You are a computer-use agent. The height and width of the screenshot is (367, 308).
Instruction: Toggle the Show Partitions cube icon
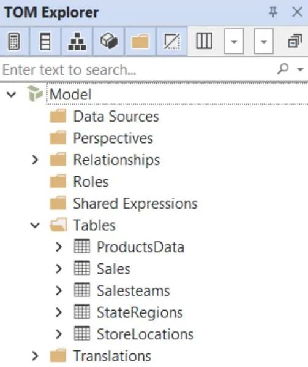109,42
